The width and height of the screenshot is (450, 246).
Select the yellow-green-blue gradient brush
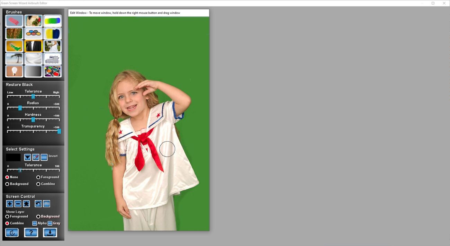(x=53, y=21)
